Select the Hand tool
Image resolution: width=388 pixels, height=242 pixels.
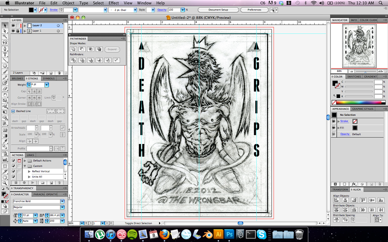[x=5, y=177]
